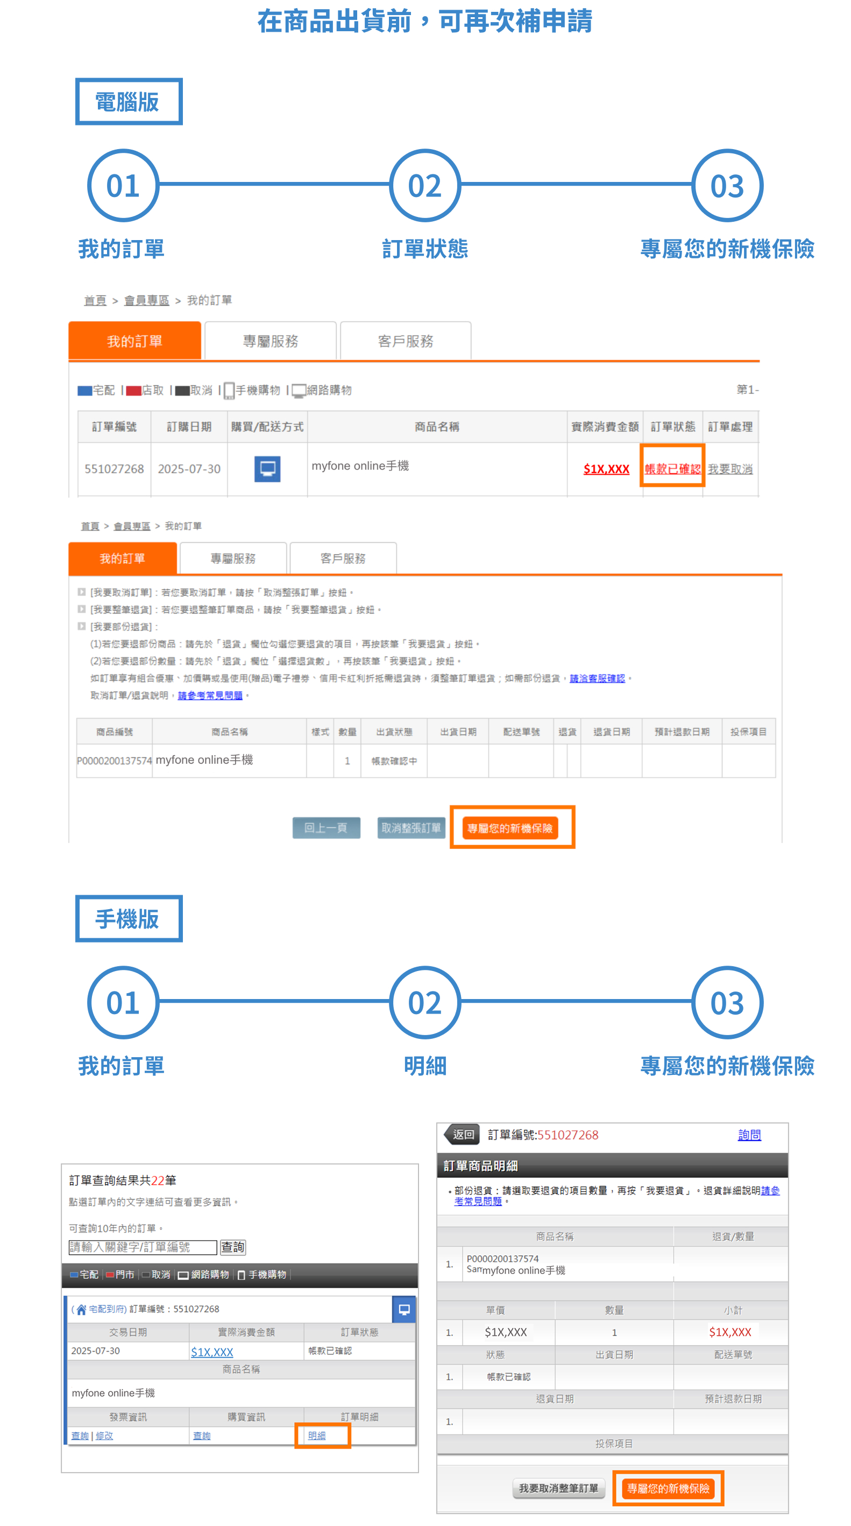Click the 網路購物 monitor icon in desktop legend

299,390
